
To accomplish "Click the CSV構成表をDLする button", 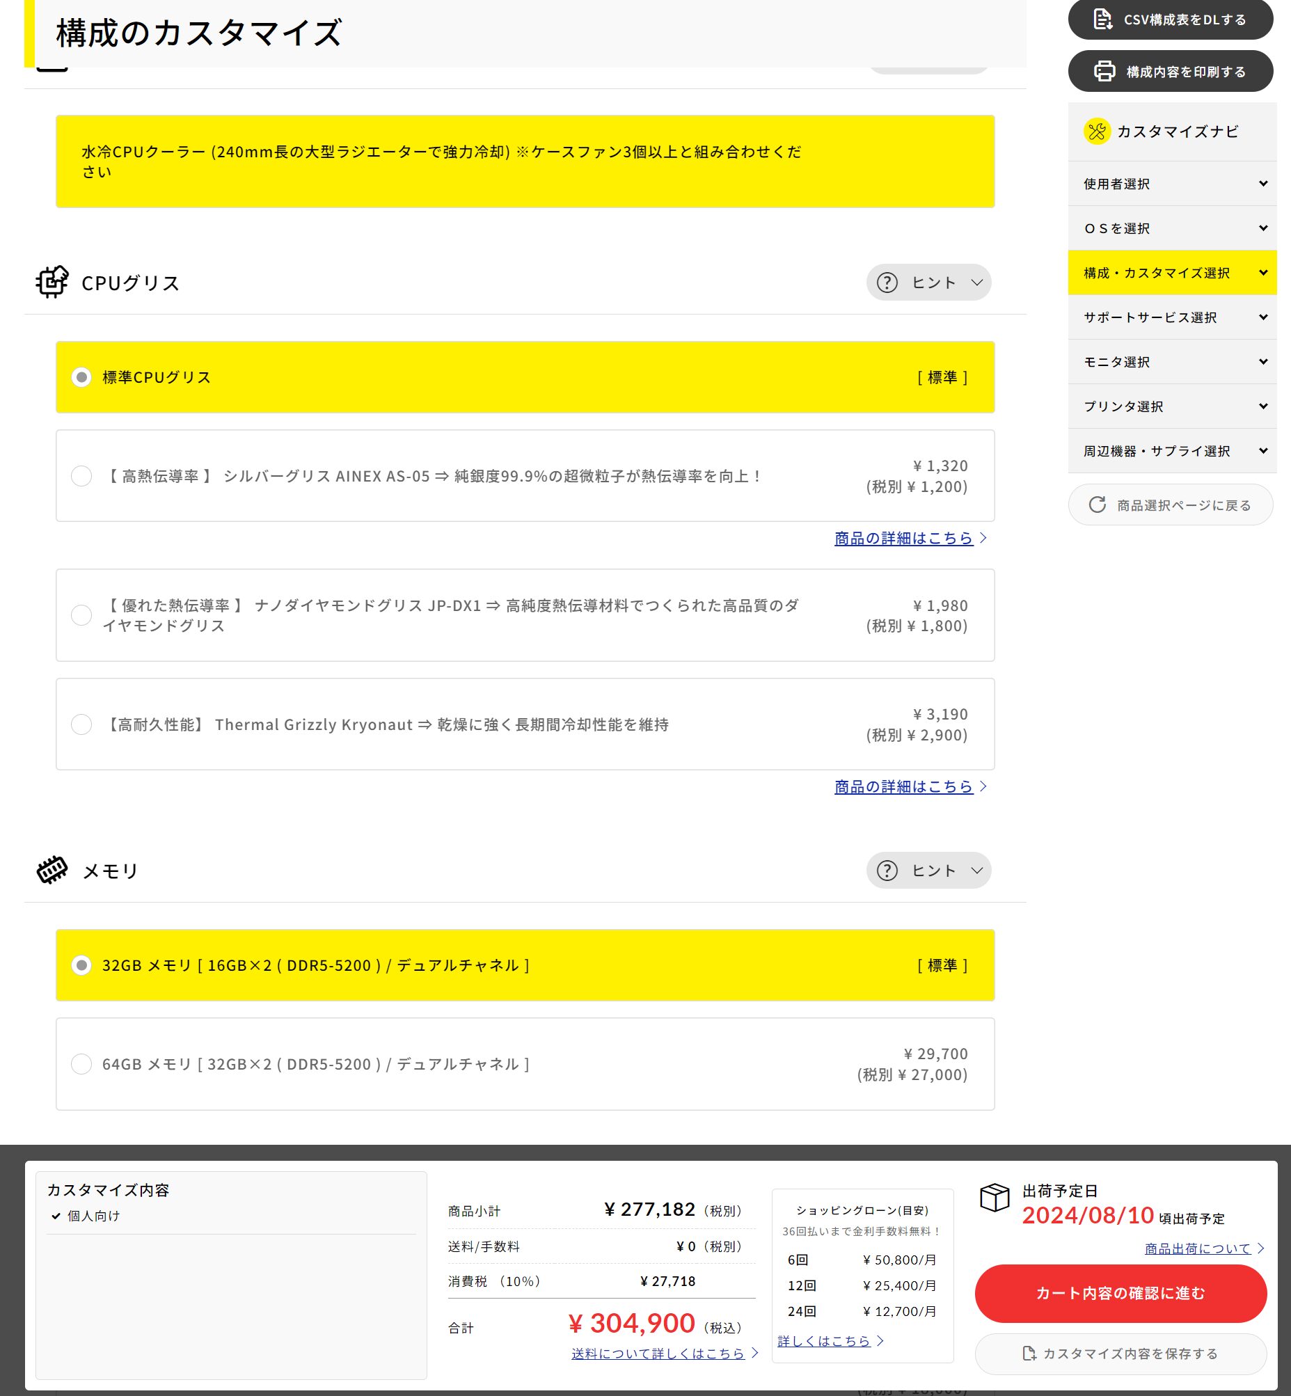I will point(1170,19).
